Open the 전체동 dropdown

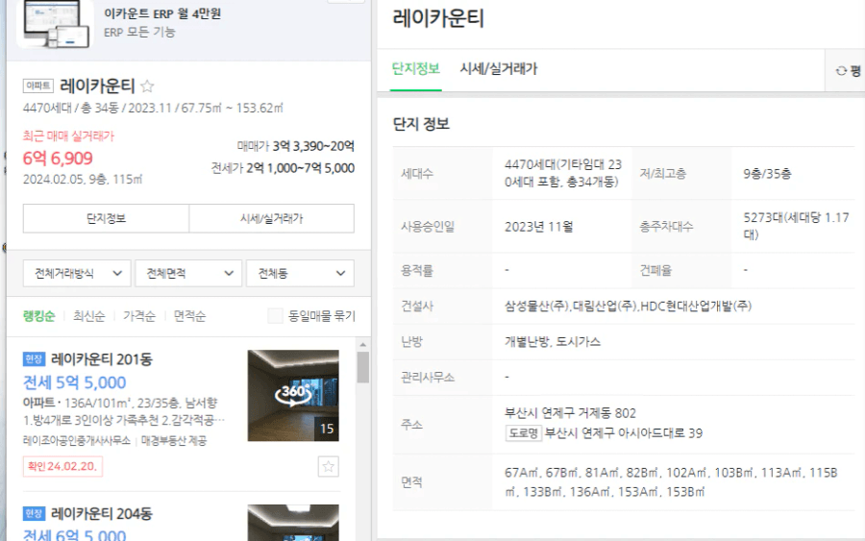click(300, 273)
